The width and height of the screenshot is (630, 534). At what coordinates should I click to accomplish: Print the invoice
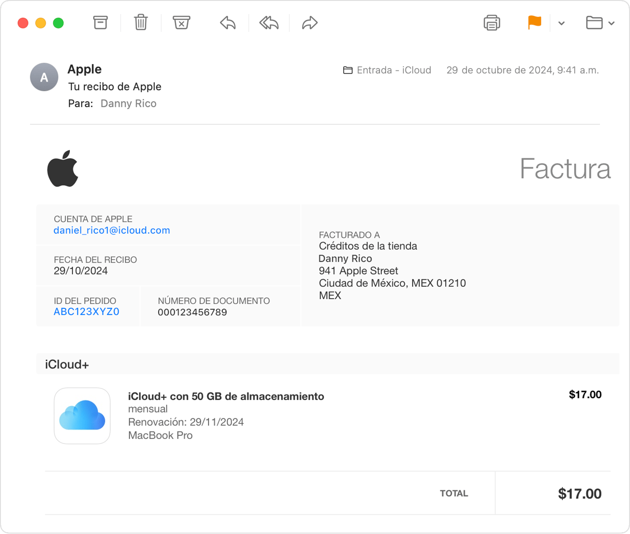click(492, 22)
